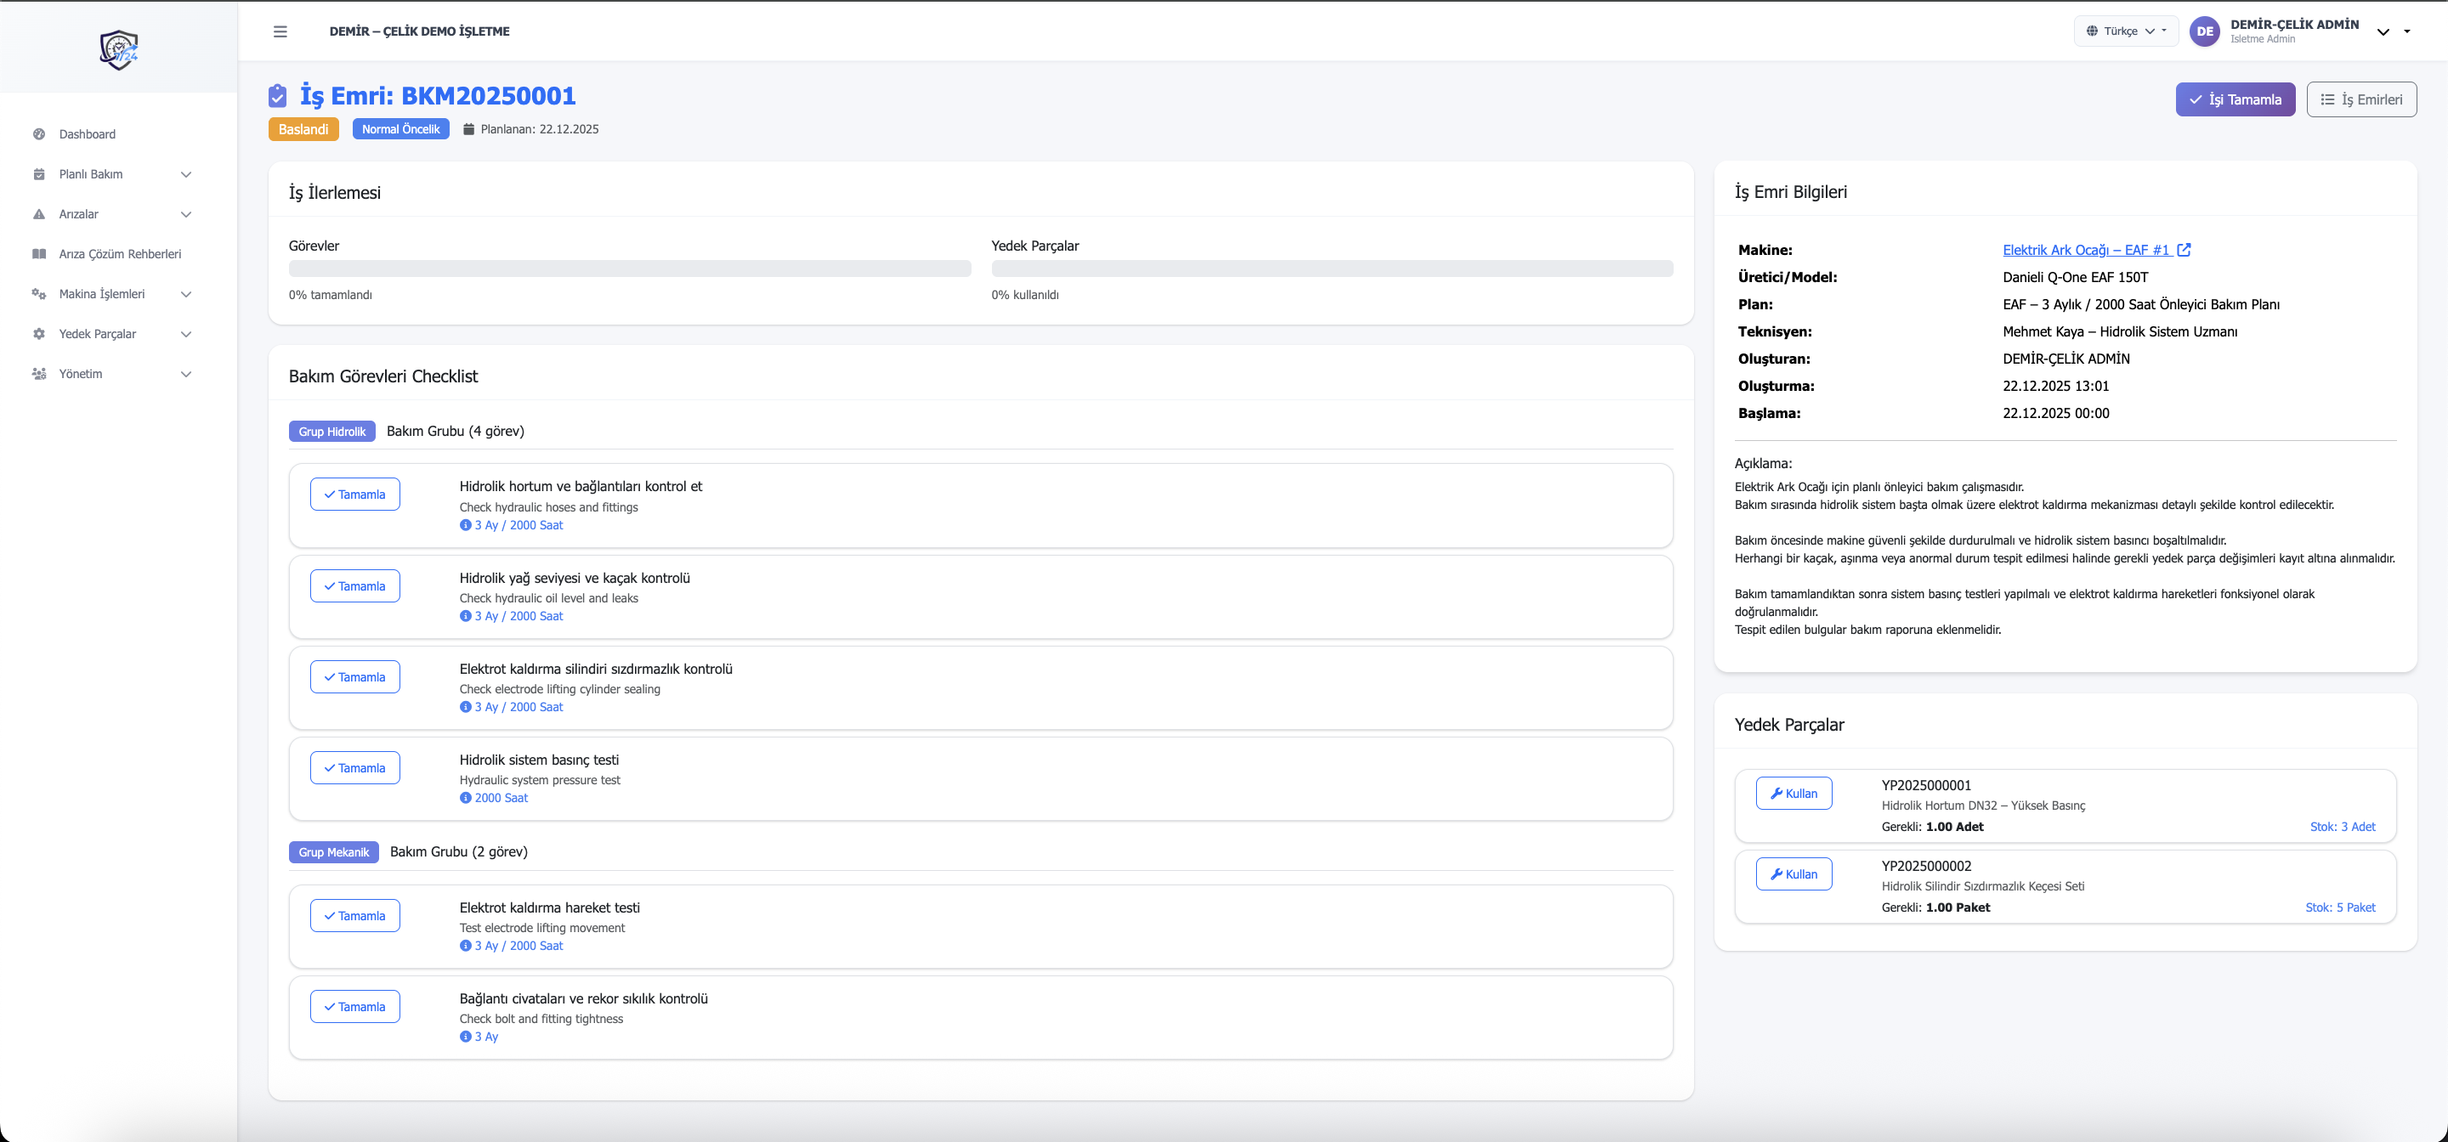This screenshot has height=1142, width=2448.
Task: Mark hydraulic hose control task complete
Action: pos(354,494)
